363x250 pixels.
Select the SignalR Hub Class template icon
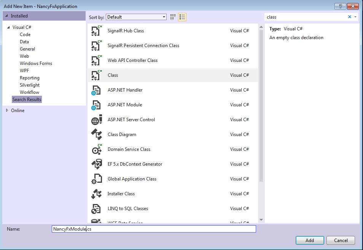click(97, 31)
